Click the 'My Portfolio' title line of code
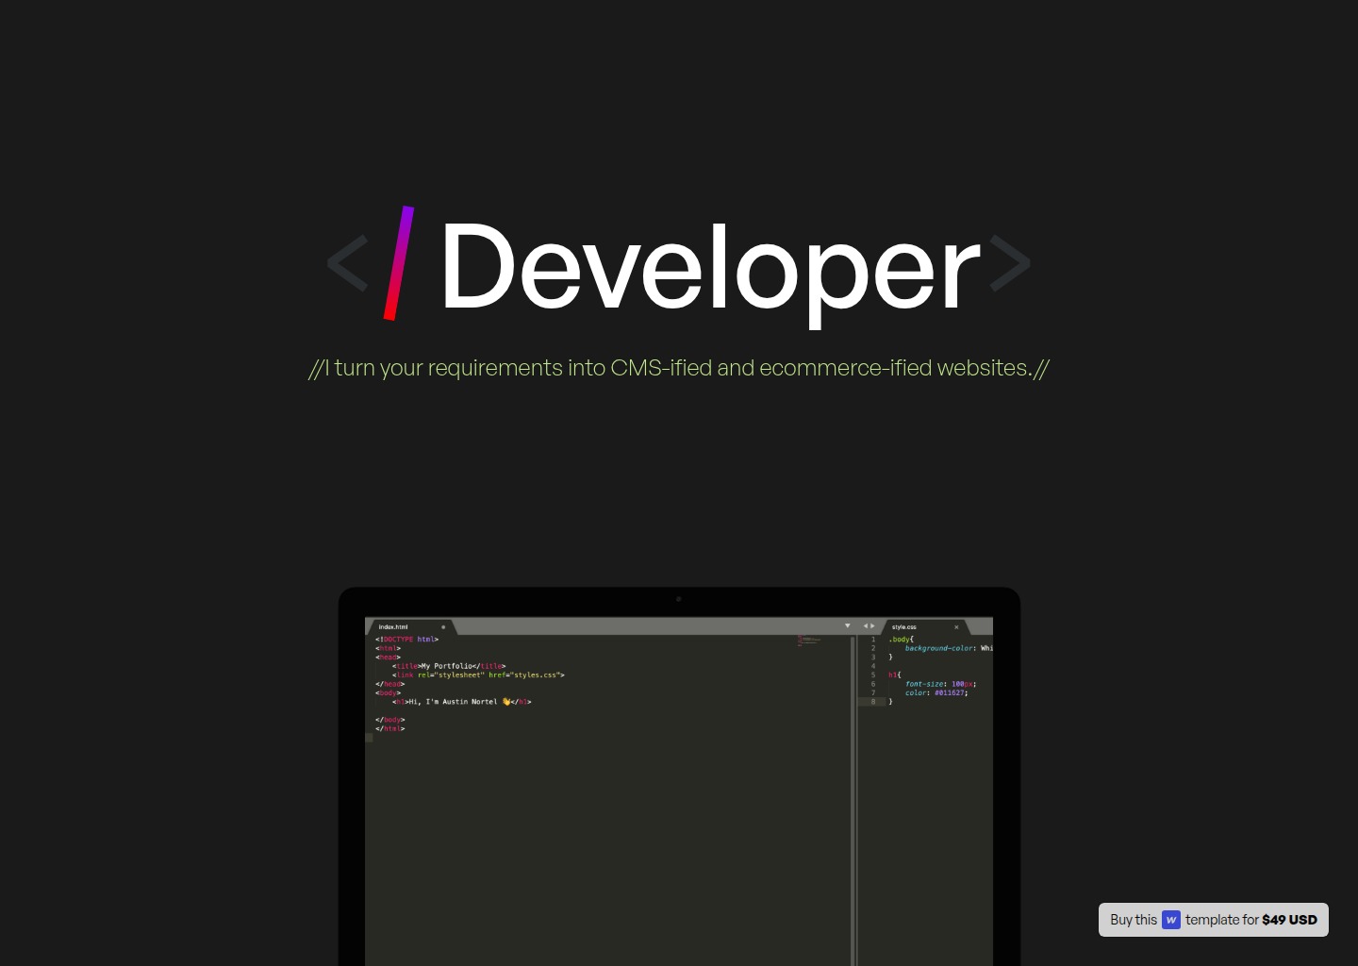The width and height of the screenshot is (1358, 966). point(449,666)
